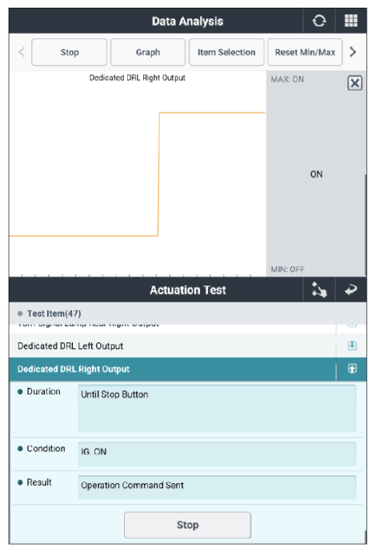Click the Duration field showing Until Stop Button
375x552 pixels.
tap(217, 408)
